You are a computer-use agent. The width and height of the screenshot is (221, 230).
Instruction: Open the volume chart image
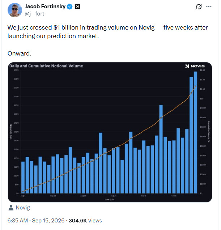(110, 132)
